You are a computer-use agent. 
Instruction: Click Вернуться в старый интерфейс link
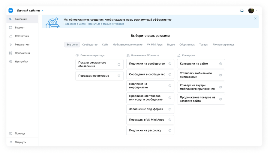(x=106, y=24)
